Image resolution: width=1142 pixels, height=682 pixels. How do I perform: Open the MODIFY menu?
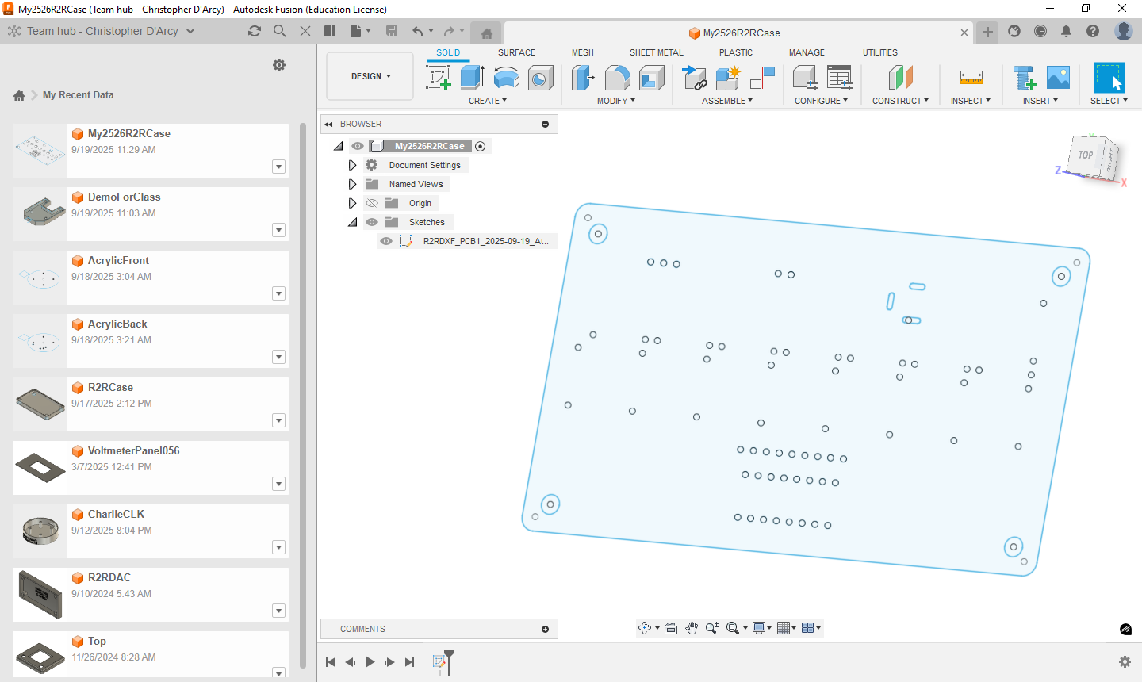[x=615, y=101]
